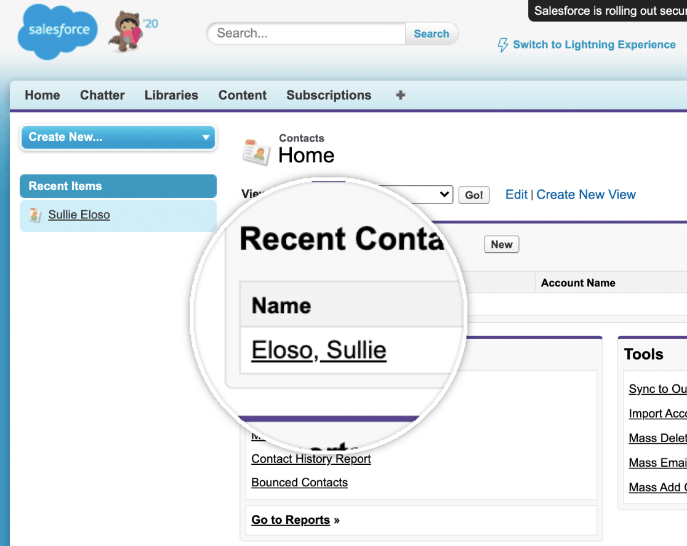Click the New contact button
This screenshot has width=687, height=546.
501,245
